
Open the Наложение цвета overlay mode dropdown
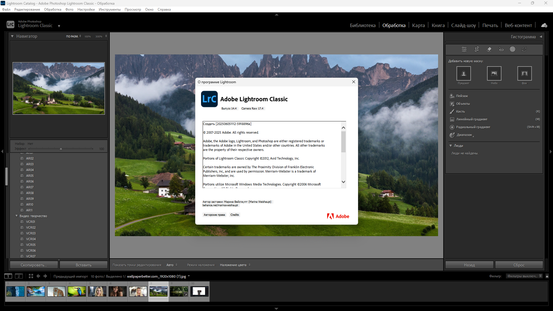pos(235,265)
